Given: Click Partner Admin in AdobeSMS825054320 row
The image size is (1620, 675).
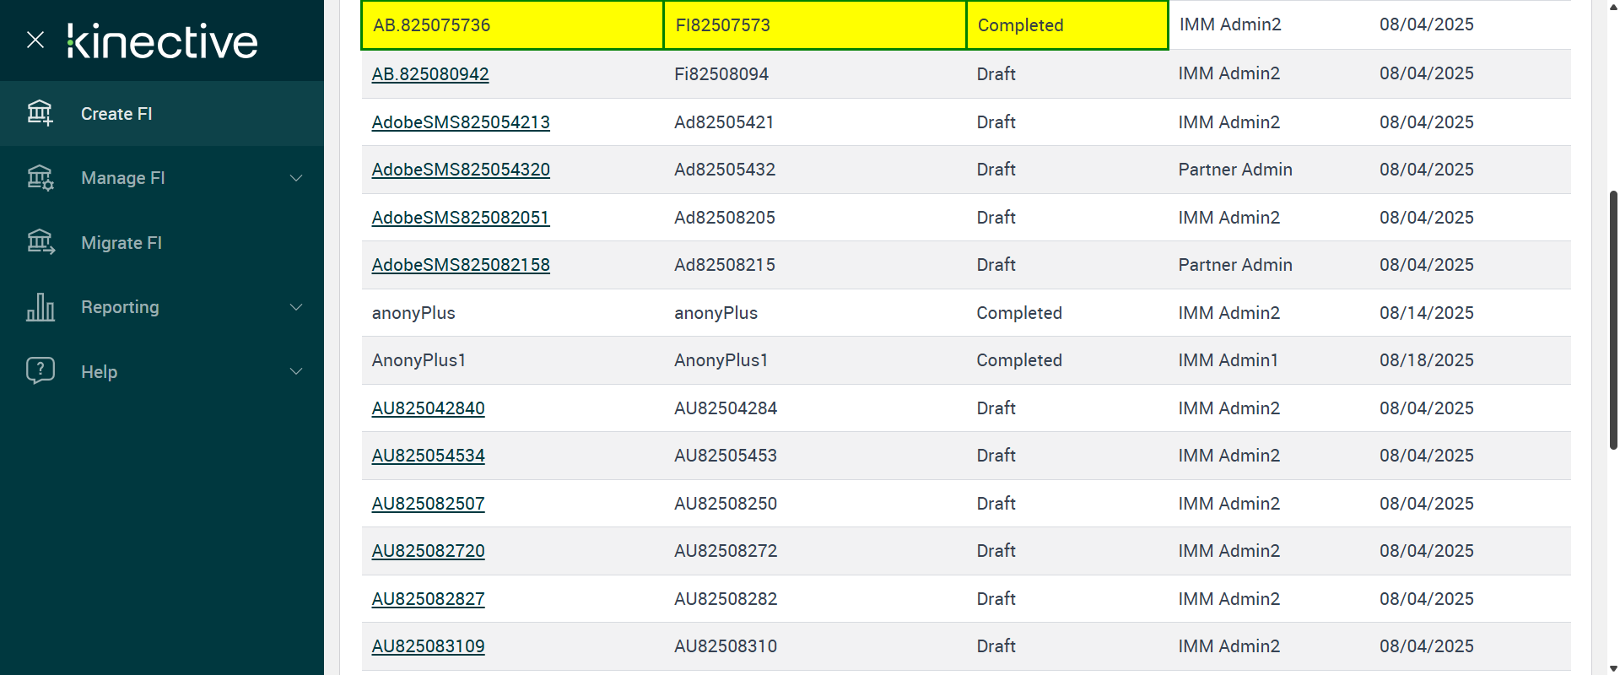Looking at the screenshot, I should 1235,170.
